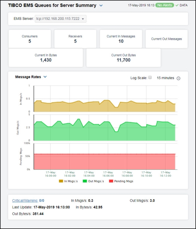Expand the Message Rates chart selector chevron
Image resolution: width=196 pixels, height=229 pixels.
pyautogui.click(x=45, y=77)
